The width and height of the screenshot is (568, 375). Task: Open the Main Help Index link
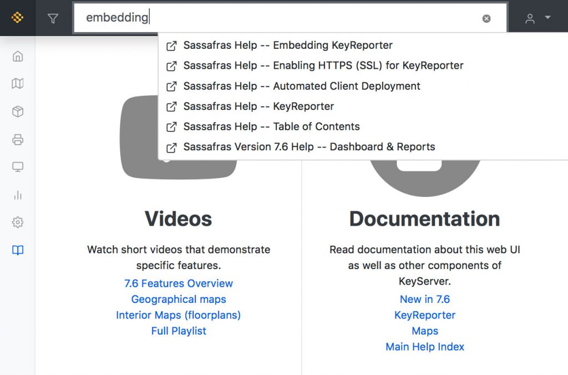coord(425,347)
